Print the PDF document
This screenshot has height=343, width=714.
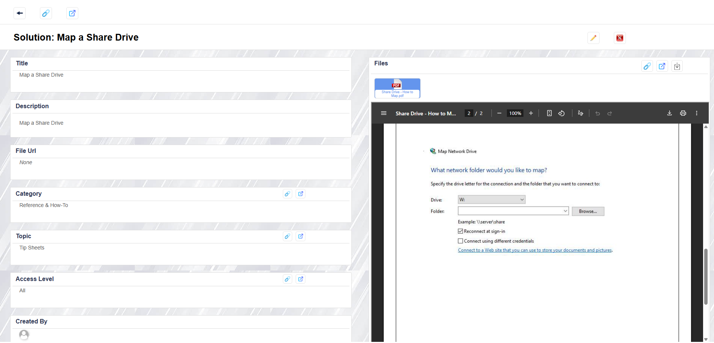pos(683,113)
